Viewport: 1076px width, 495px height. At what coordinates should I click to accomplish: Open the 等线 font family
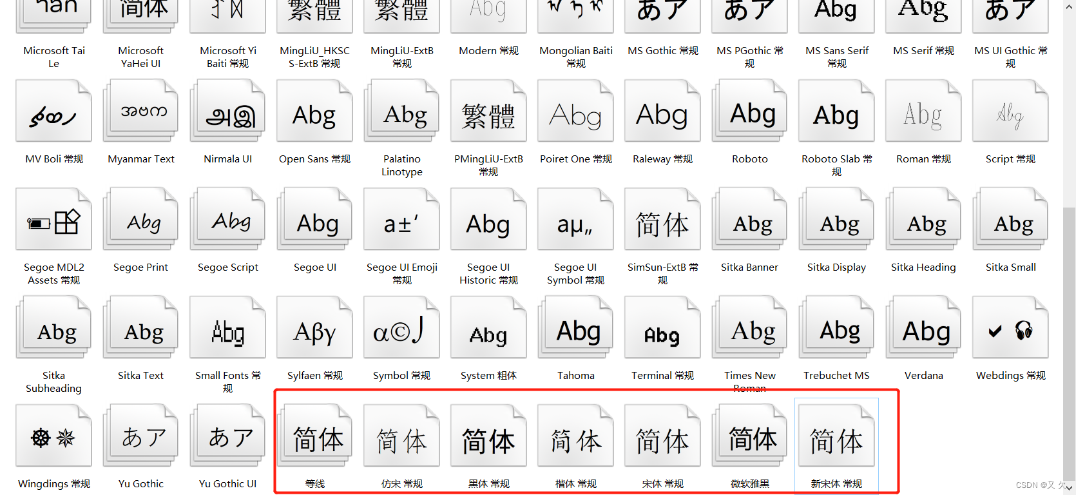coord(314,435)
